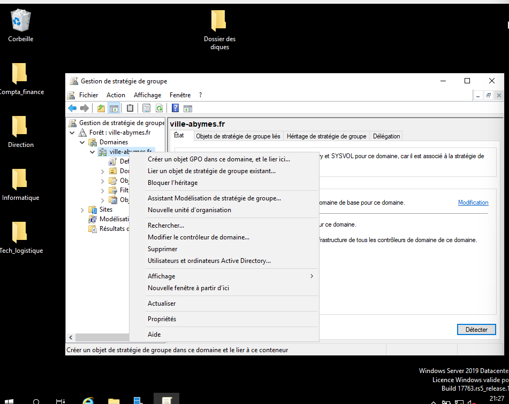This screenshot has height=404, width=509.
Task: Click the clipboard icon in toolbar
Action: click(130, 108)
